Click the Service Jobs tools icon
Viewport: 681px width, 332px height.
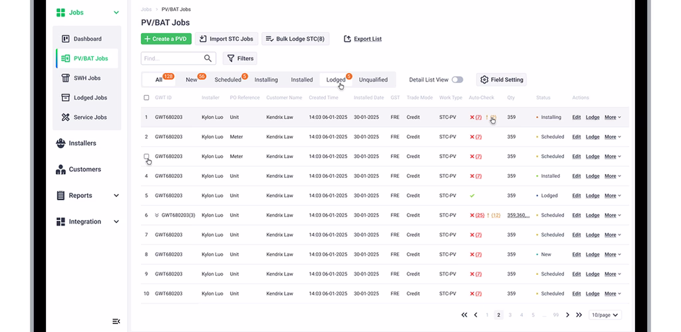66,117
